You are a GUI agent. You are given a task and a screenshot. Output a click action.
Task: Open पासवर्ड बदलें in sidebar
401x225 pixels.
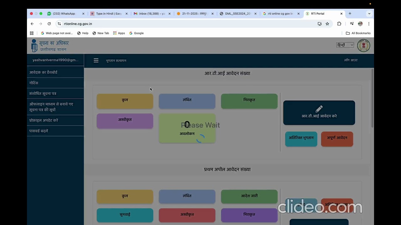pyautogui.click(x=55, y=131)
